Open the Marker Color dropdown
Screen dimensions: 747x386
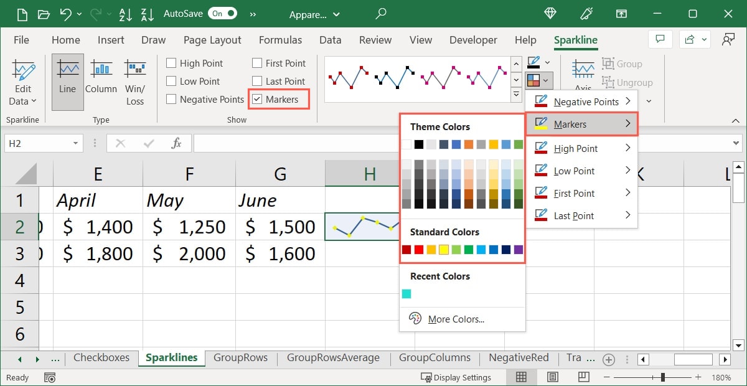tap(538, 80)
